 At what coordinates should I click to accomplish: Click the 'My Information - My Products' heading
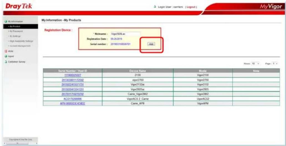[61, 20]
